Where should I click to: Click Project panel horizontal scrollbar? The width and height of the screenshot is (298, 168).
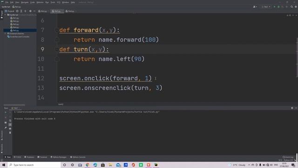tap(14, 105)
